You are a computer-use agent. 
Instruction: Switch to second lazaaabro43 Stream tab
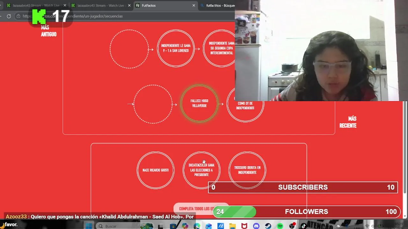pos(101,5)
